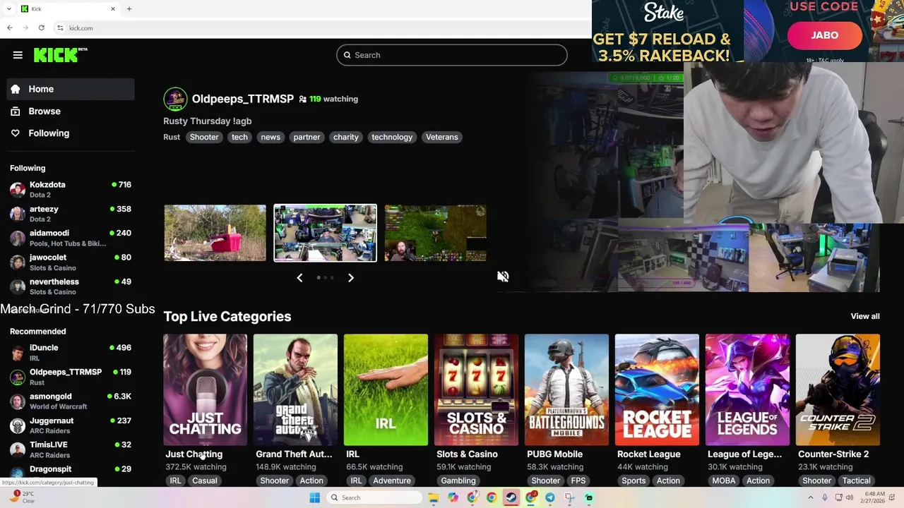Image resolution: width=904 pixels, height=508 pixels.
Task: Open the hamburger menu beside Kick logo
Action: (18, 55)
